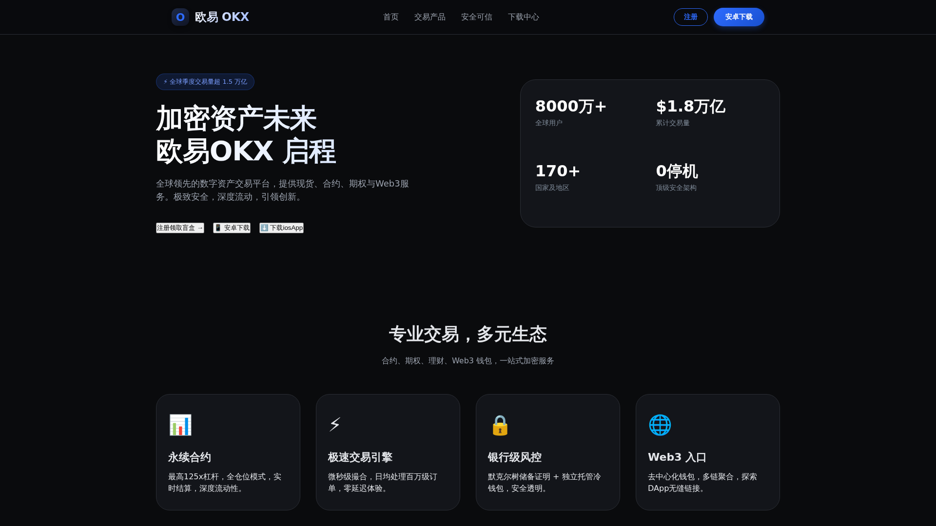The width and height of the screenshot is (936, 526).
Task: Click the subtitle 合约、期权、理财、Web3 钱包
Action: [x=468, y=361]
